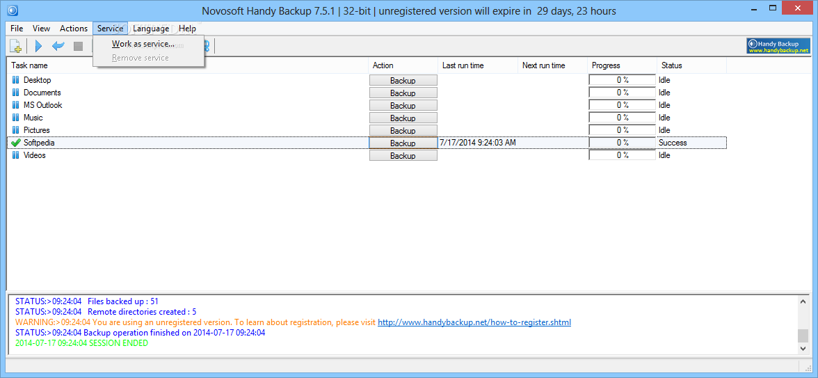Click the green SESSION ENDED log line

point(82,343)
